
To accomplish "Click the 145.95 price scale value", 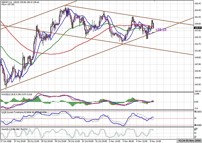I will point(198,71).
